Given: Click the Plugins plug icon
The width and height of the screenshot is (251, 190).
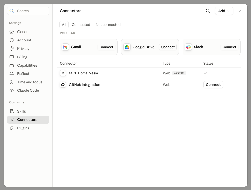Looking at the screenshot, I should click(x=12, y=128).
